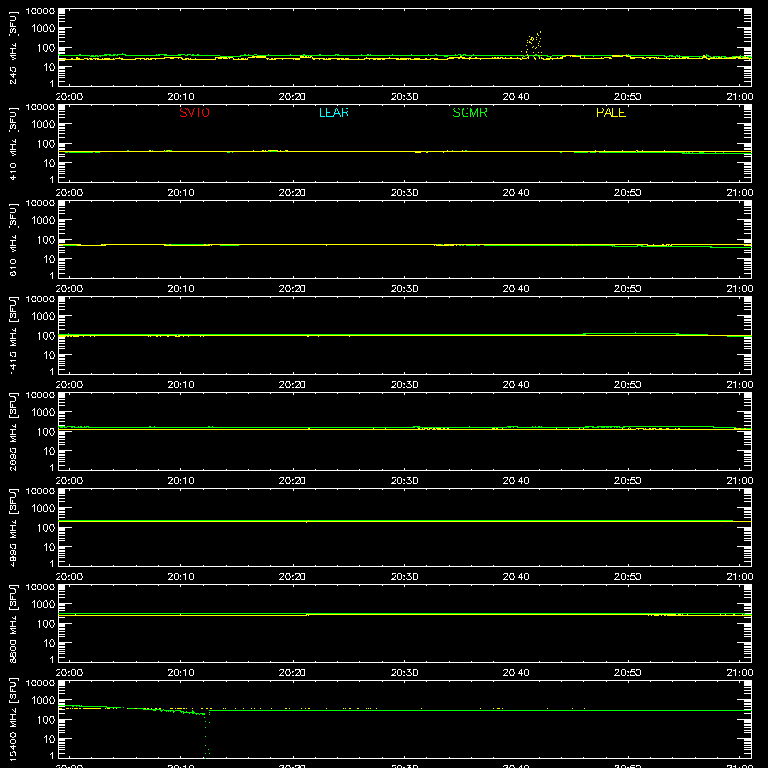Click the 4995 MHz [SFU] axis title

pyautogui.click(x=13, y=527)
